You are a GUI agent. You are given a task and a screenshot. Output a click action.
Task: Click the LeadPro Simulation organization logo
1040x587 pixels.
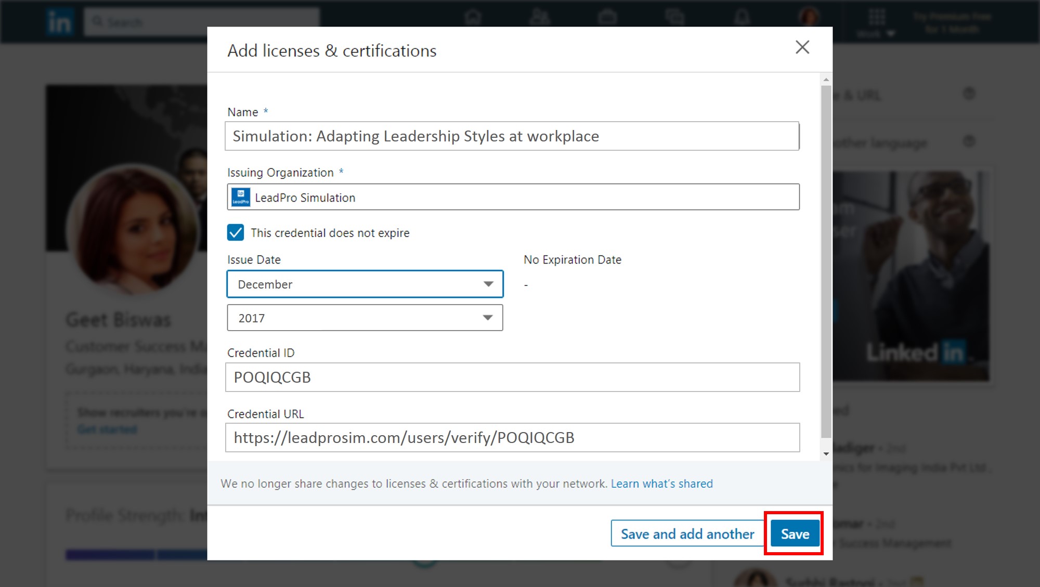[x=241, y=198]
